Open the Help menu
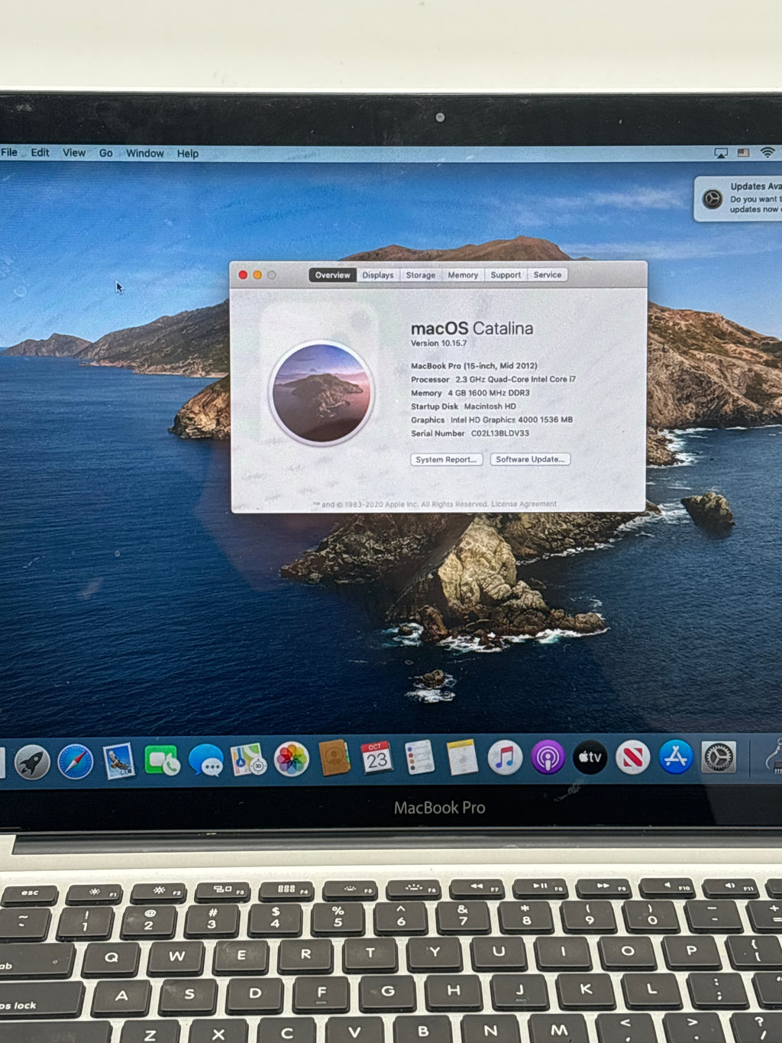The image size is (782, 1043). click(x=188, y=154)
